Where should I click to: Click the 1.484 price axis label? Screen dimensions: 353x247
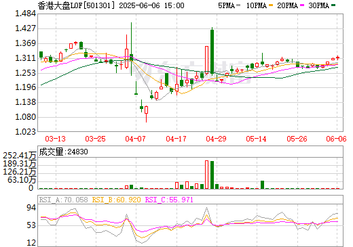pyautogui.click(x=25, y=14)
